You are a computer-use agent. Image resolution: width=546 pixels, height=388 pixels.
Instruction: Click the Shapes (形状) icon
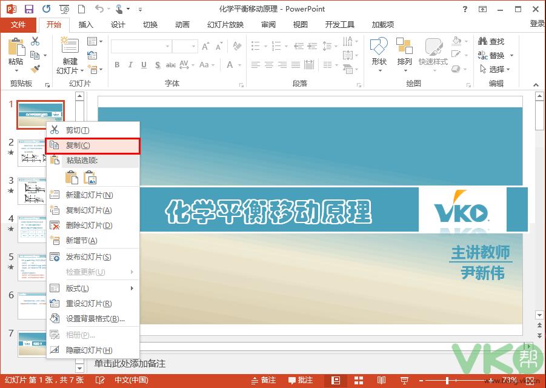[x=379, y=45]
